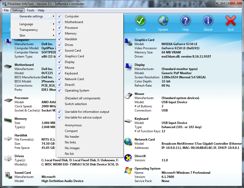The height and width of the screenshot is (188, 244).
Task: Toggle the Keyboard menu entry
Action: pos(90,73)
